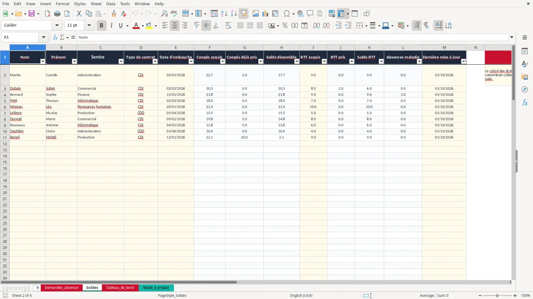Open the Data menu
The image size is (533, 299).
[111, 4]
